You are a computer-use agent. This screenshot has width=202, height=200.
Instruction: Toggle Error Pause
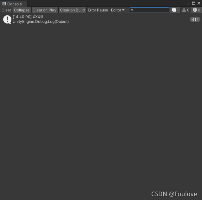[x=98, y=10]
